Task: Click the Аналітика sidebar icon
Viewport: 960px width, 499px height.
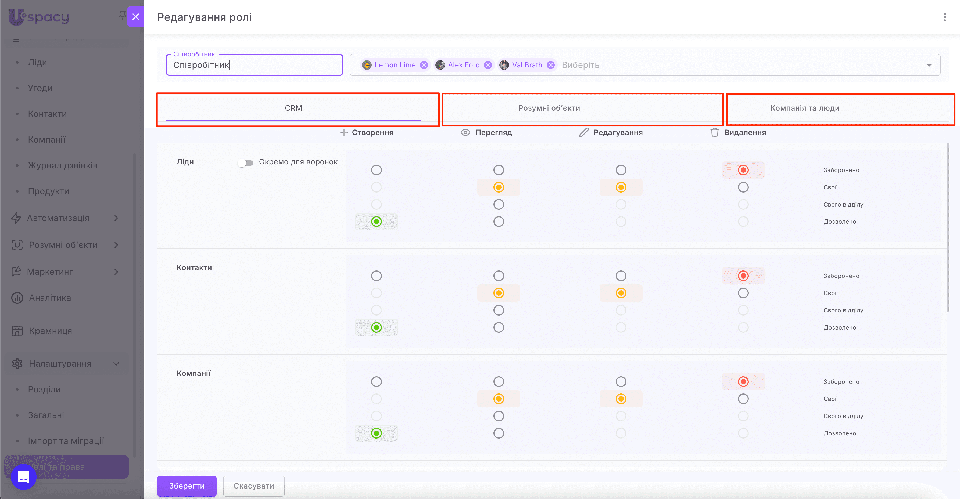Action: (x=17, y=298)
